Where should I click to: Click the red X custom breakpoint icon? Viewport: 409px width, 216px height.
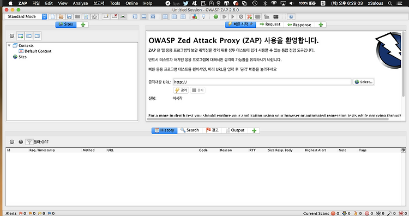click(249, 17)
